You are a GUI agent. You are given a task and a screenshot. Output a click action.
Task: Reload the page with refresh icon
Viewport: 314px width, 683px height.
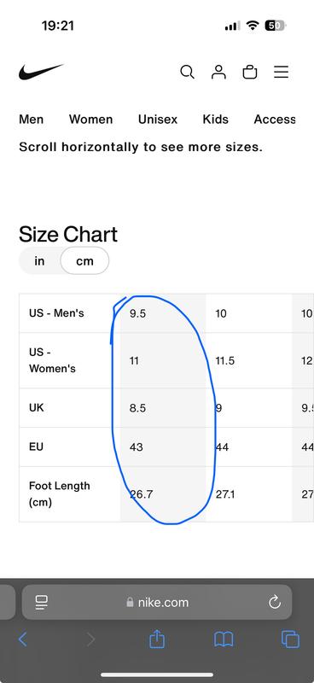click(275, 603)
